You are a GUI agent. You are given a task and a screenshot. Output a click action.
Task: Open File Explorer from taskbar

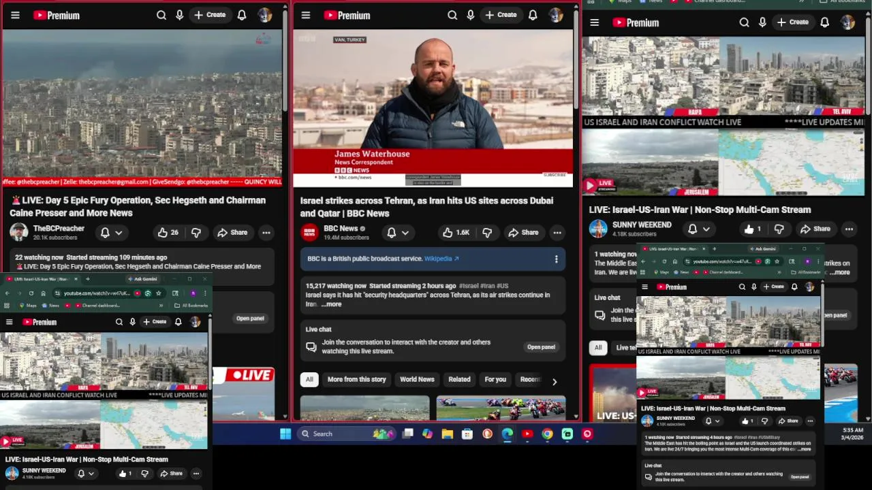(447, 434)
